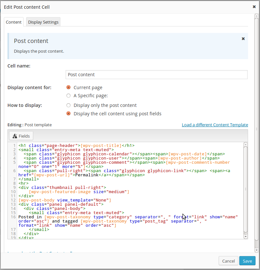The width and height of the screenshot is (260, 270).
Task: Click the dialog scrollbar down arrow
Action: (256, 250)
